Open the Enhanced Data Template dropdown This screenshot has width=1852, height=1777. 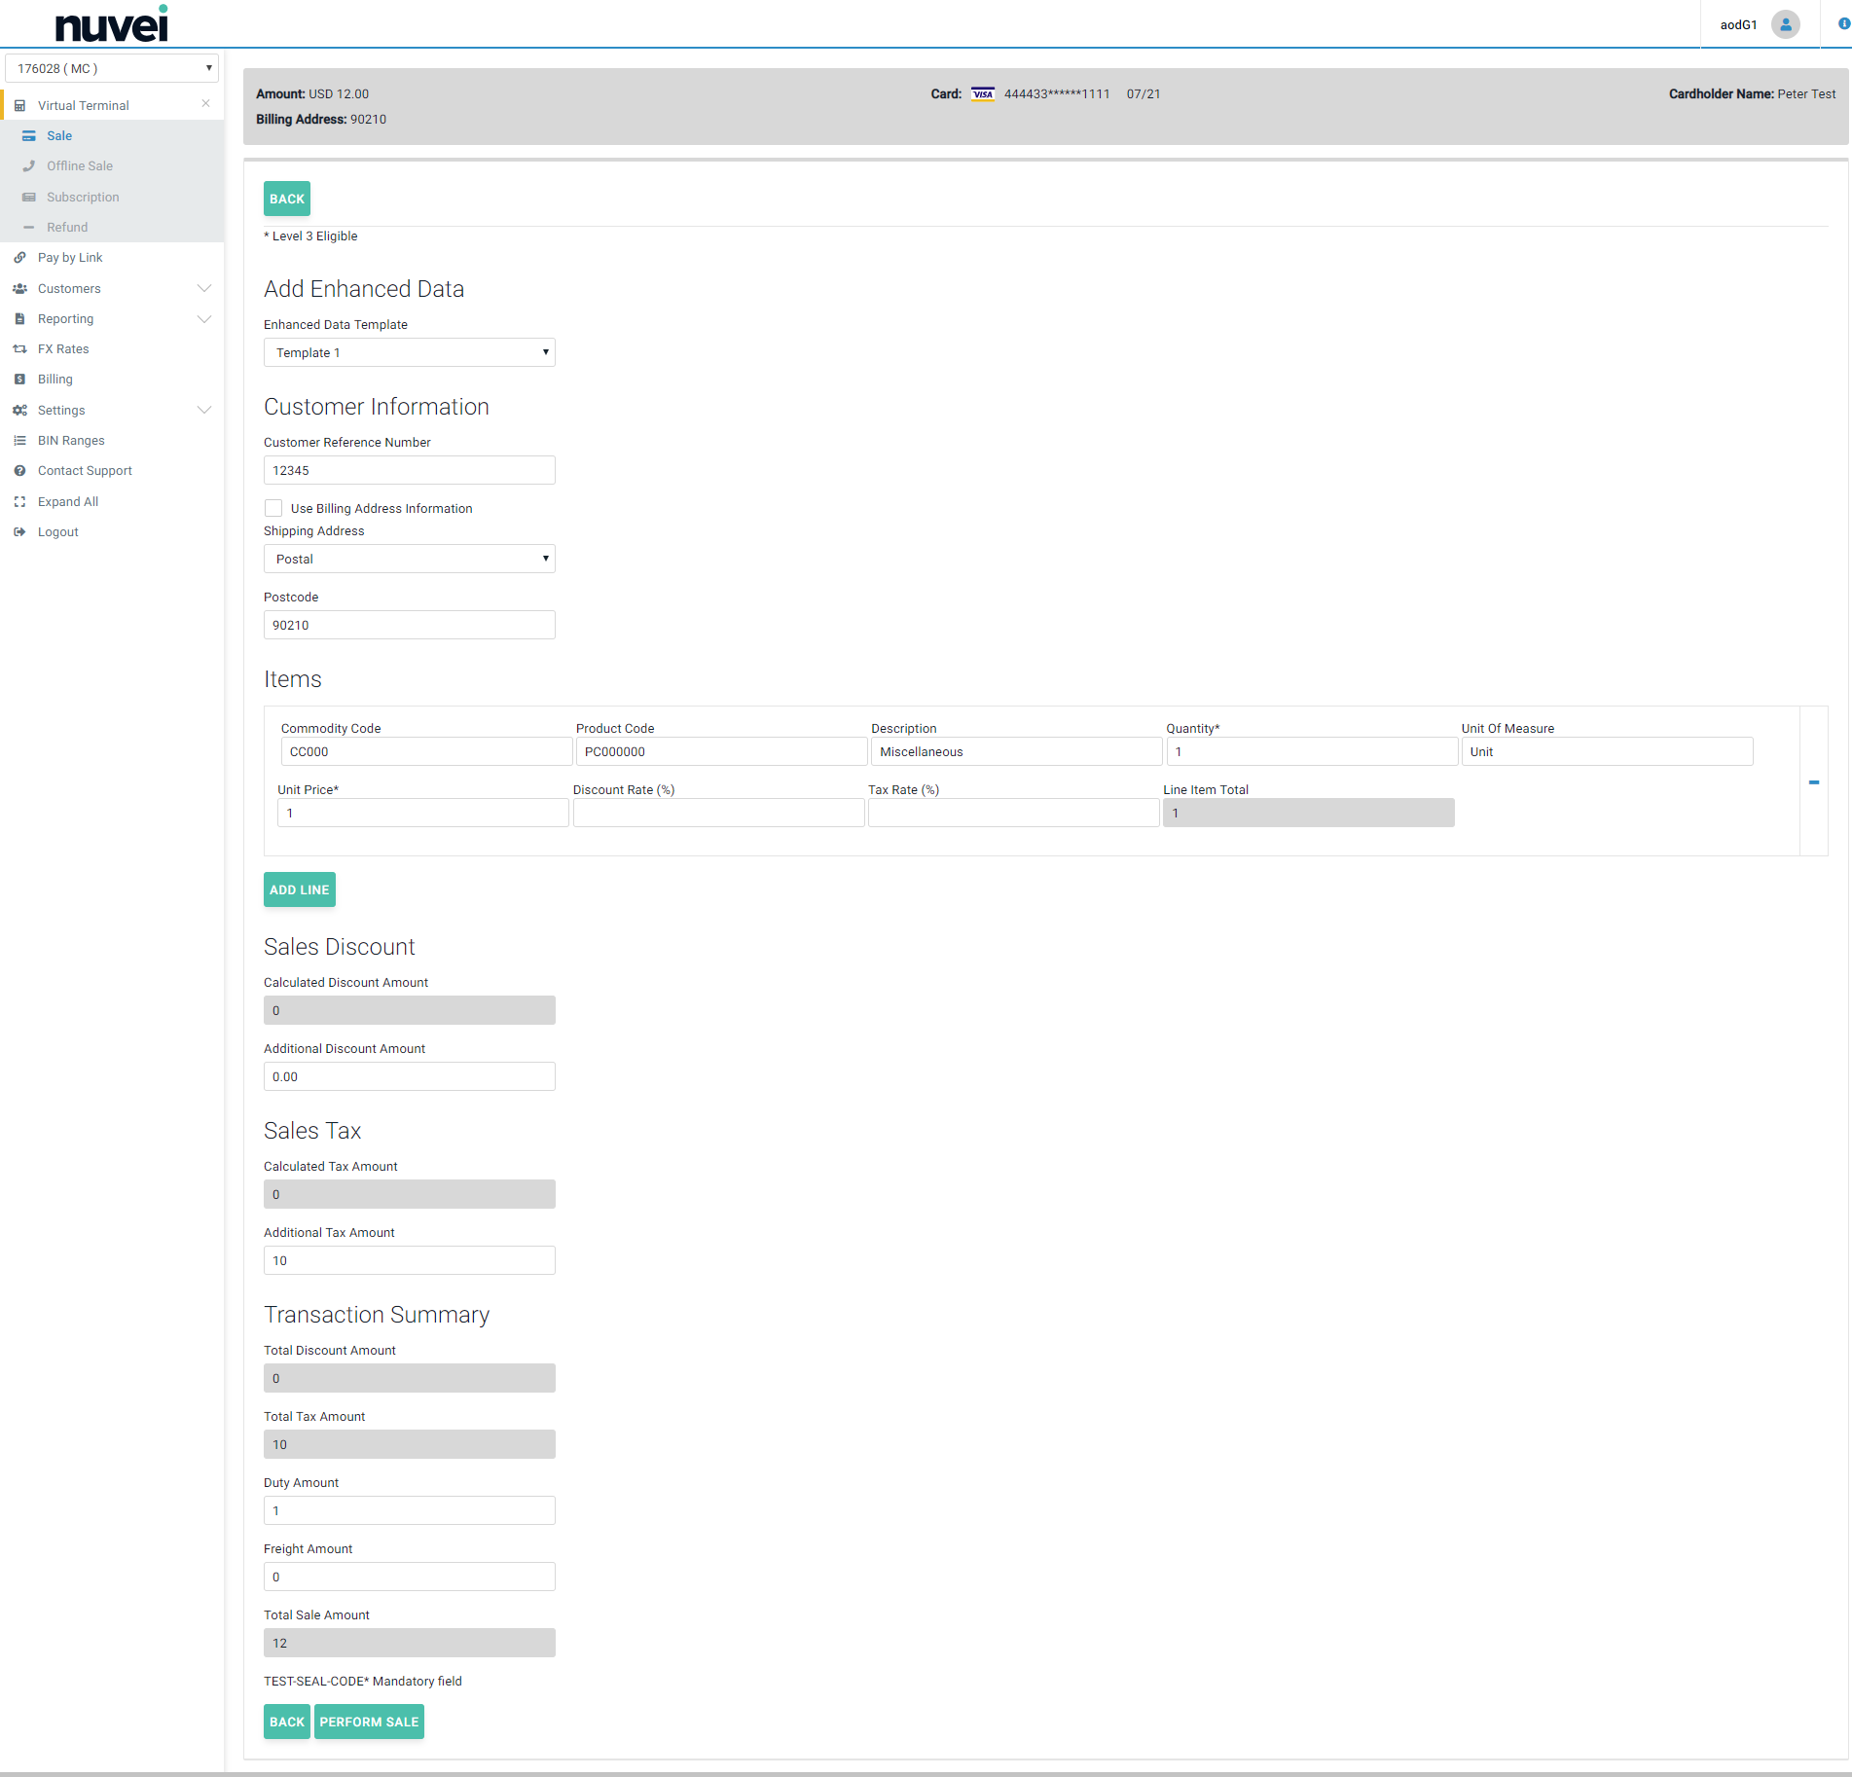coord(409,352)
